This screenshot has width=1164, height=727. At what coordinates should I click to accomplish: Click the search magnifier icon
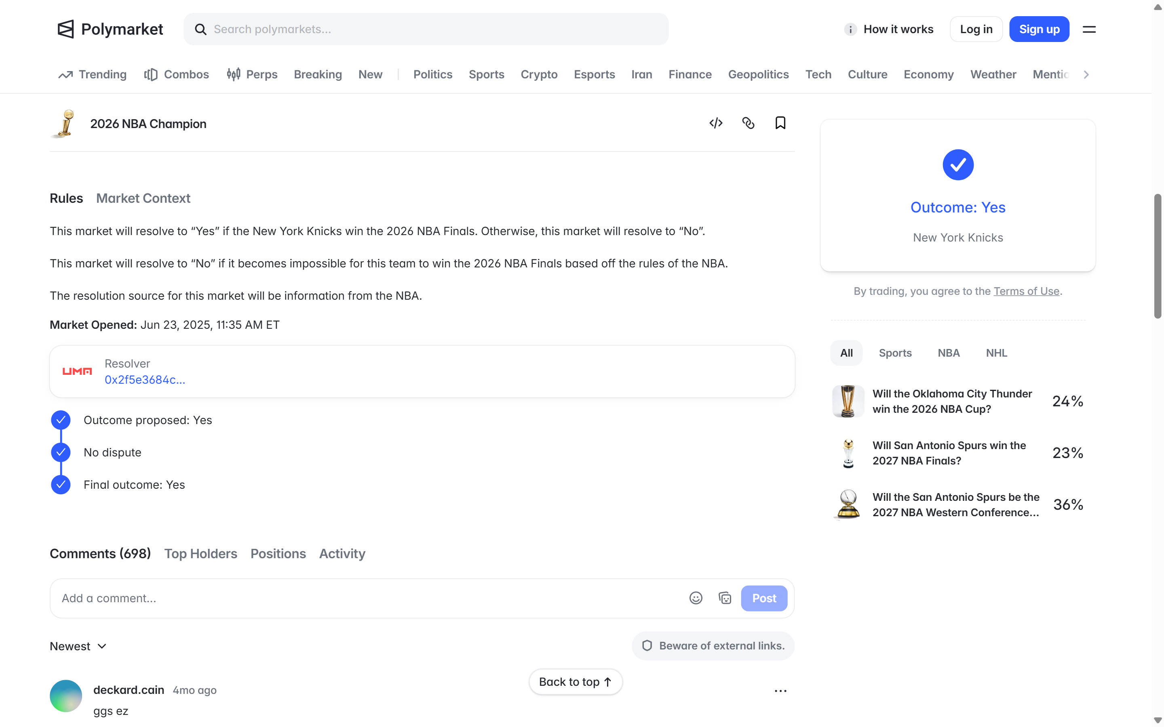point(200,29)
